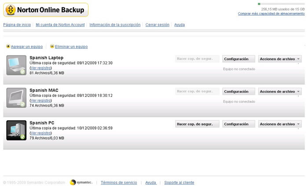Image resolution: width=308 pixels, height=188 pixels.
Task: Click the Spanish MAC name text
Action: (44, 90)
